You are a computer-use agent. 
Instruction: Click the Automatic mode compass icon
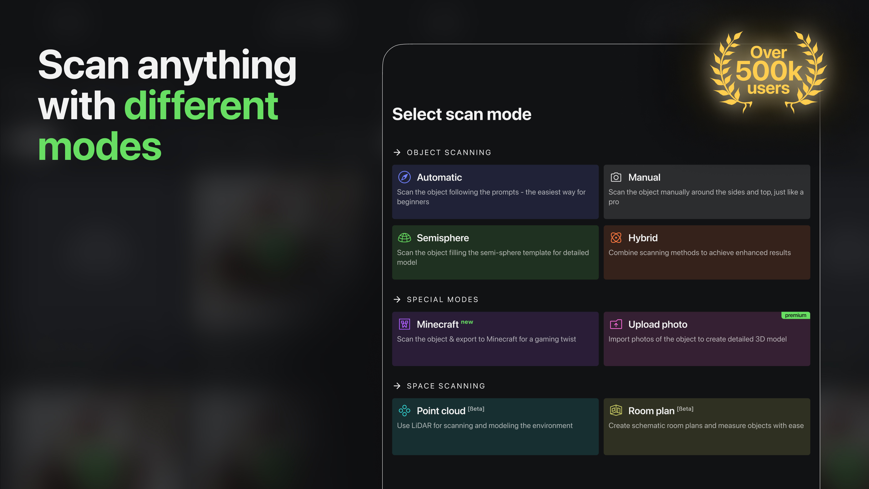click(x=404, y=177)
